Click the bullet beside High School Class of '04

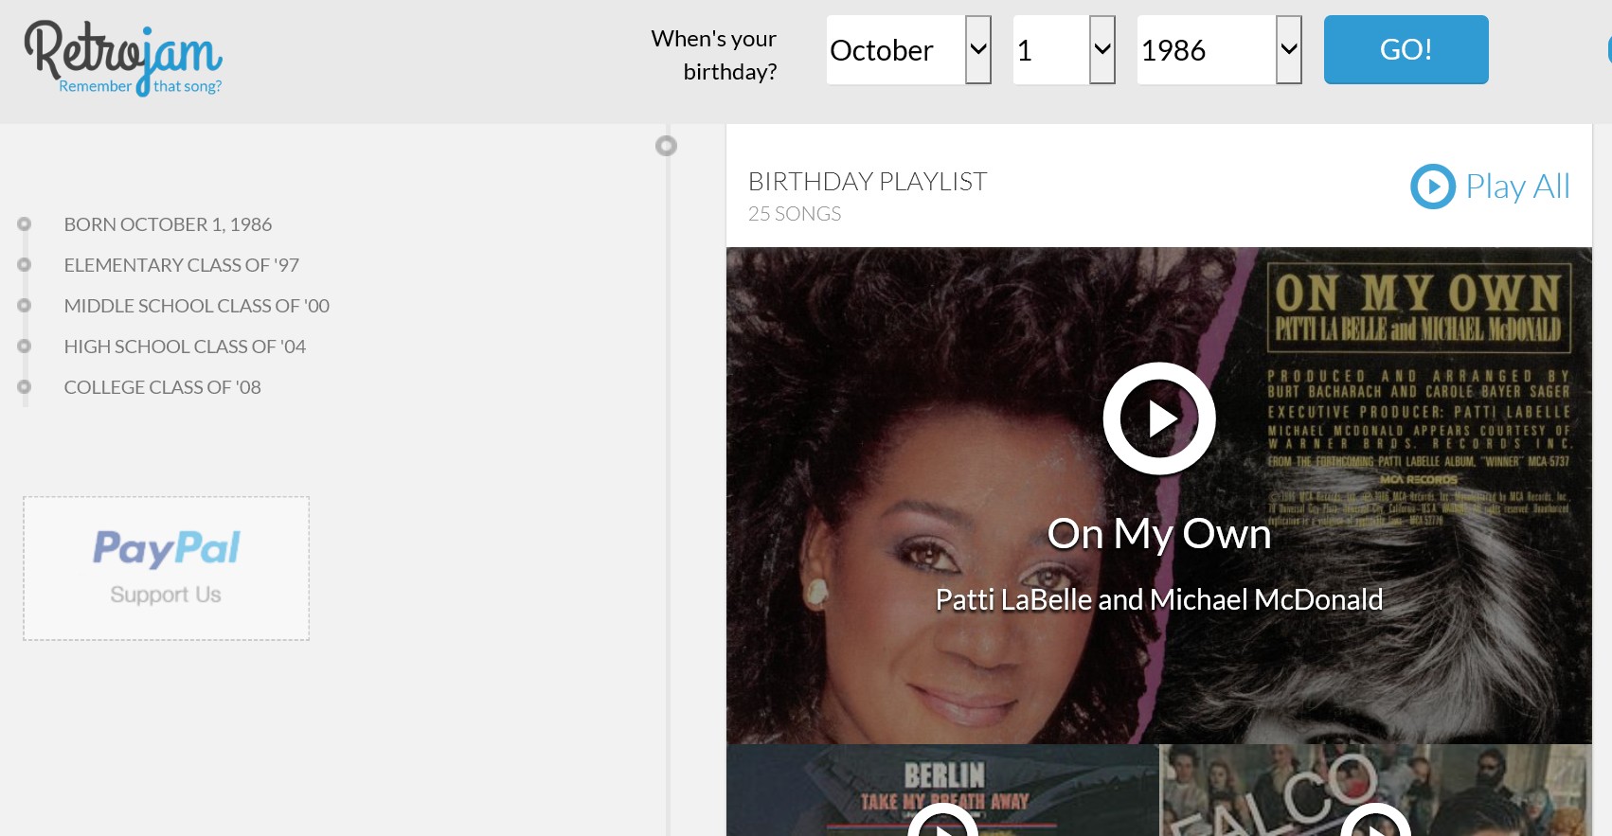point(25,347)
